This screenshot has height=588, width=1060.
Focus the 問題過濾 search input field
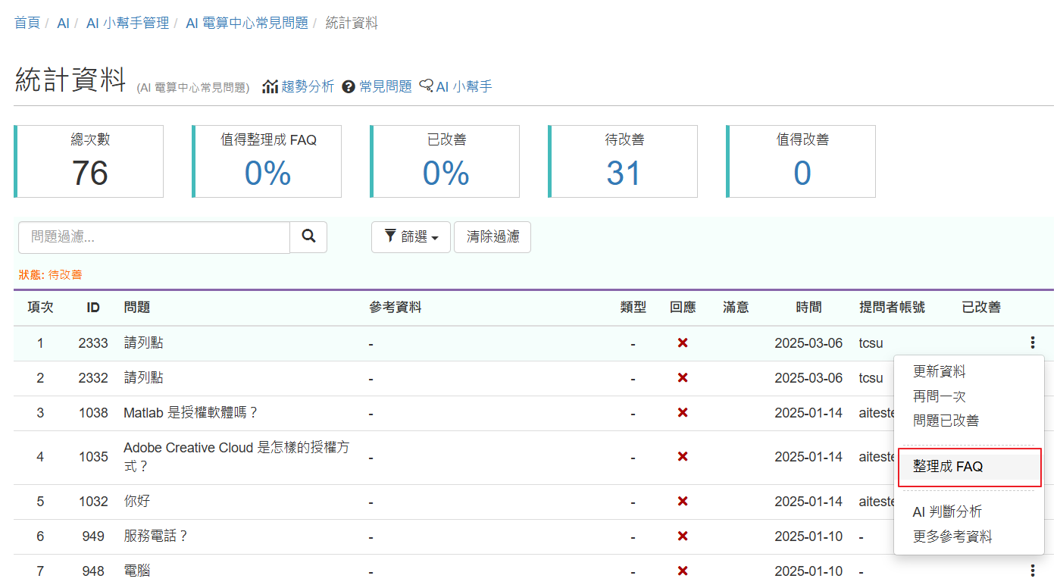point(154,237)
